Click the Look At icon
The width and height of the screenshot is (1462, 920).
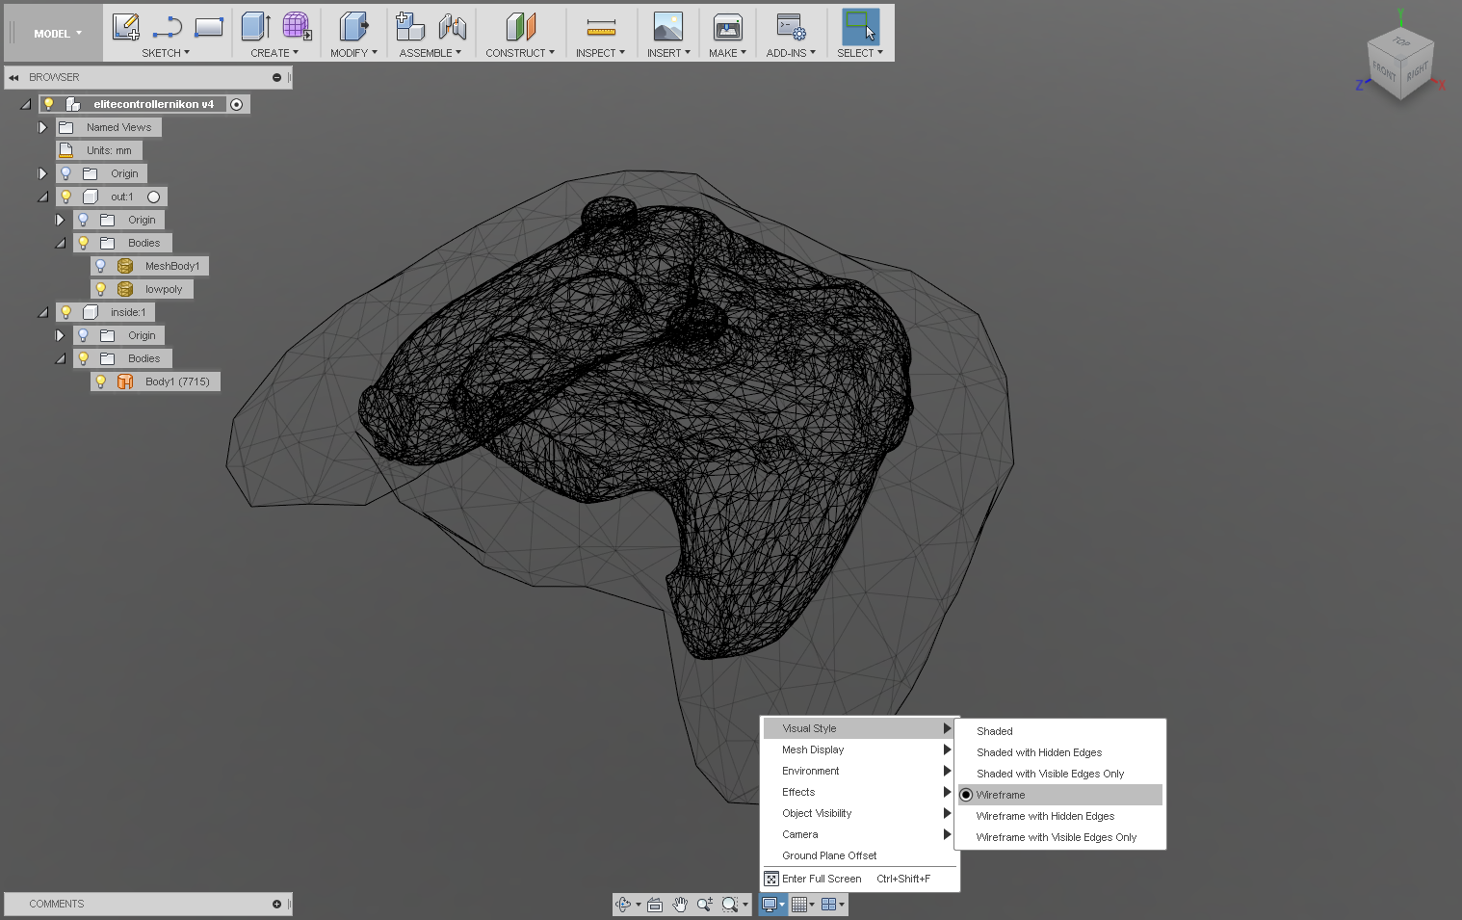click(655, 905)
